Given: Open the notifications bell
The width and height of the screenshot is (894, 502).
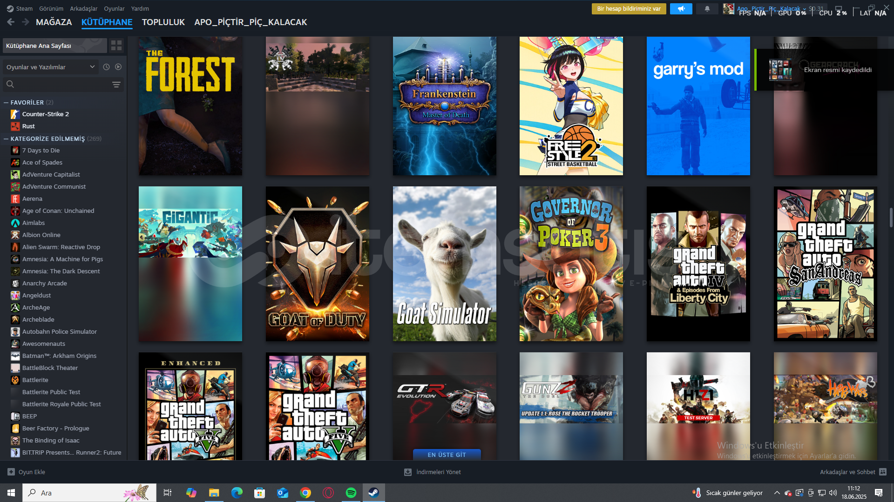Looking at the screenshot, I should [x=707, y=9].
